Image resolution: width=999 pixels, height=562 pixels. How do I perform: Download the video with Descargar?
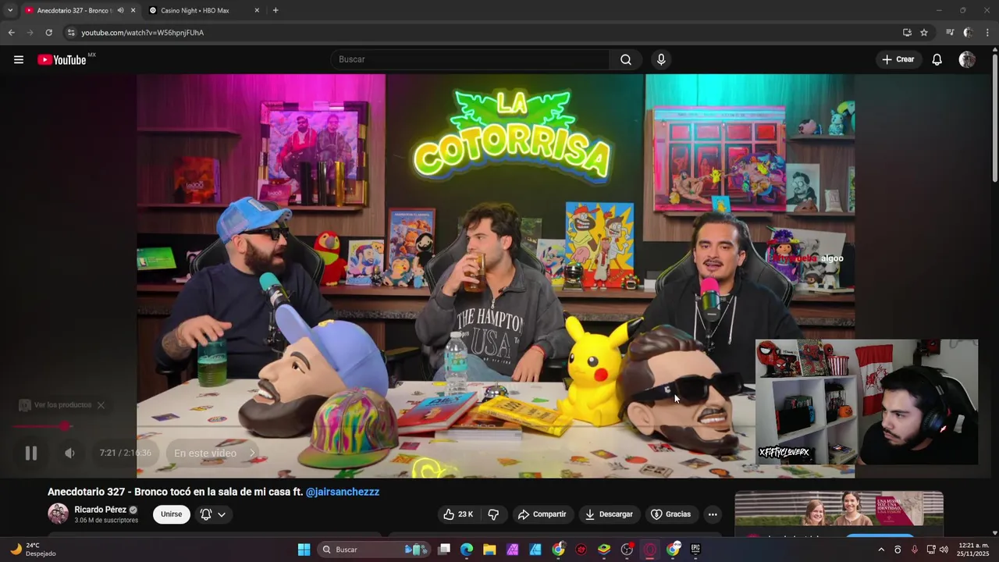pyautogui.click(x=609, y=514)
